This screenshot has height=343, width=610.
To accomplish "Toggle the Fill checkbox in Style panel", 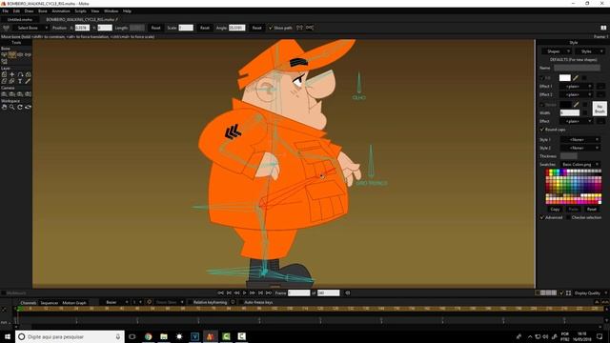I will tap(542, 78).
